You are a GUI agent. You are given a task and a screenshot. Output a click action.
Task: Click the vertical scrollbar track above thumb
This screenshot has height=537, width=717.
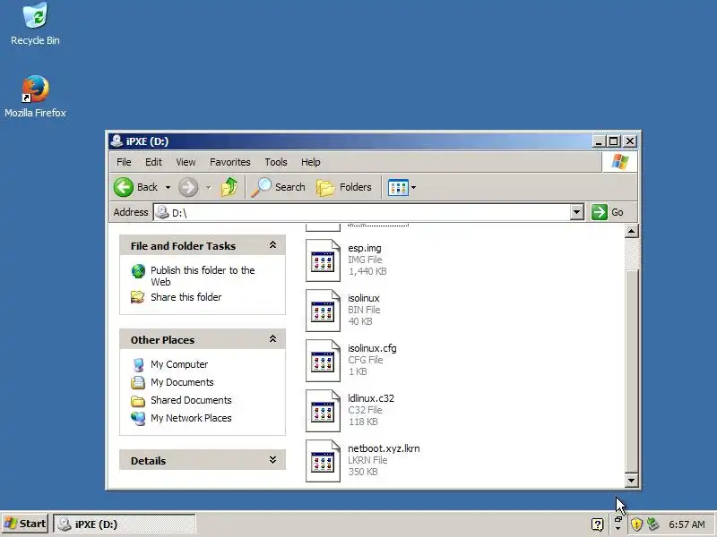632,253
